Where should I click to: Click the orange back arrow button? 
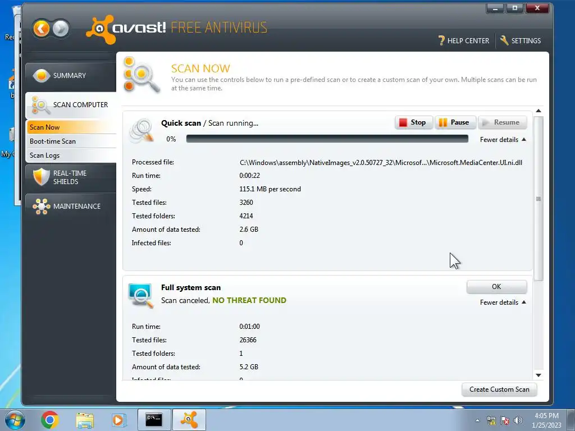(41, 29)
